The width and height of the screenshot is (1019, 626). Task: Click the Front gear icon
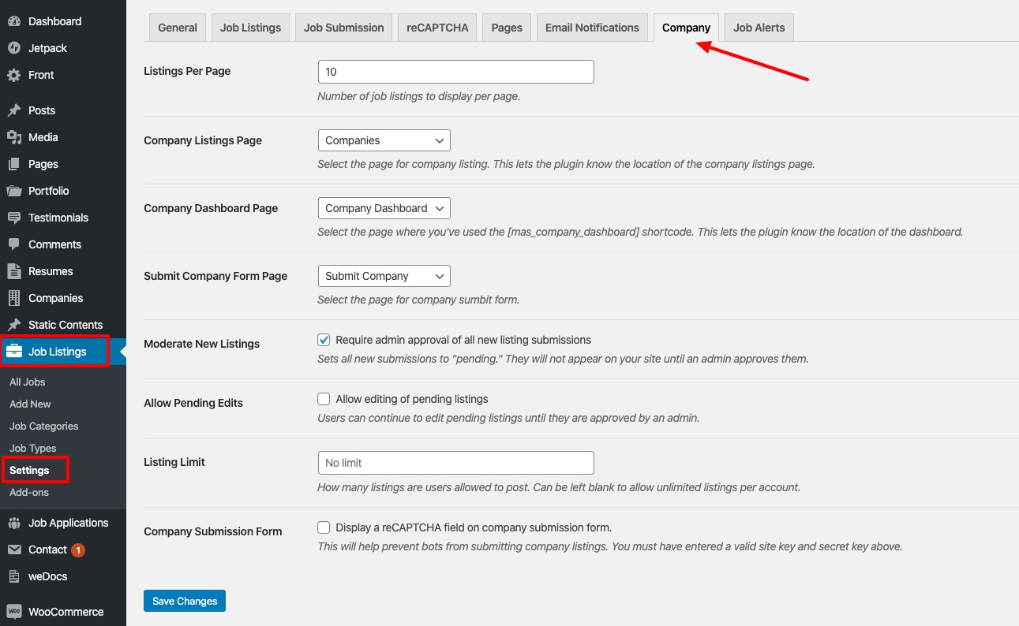[13, 75]
